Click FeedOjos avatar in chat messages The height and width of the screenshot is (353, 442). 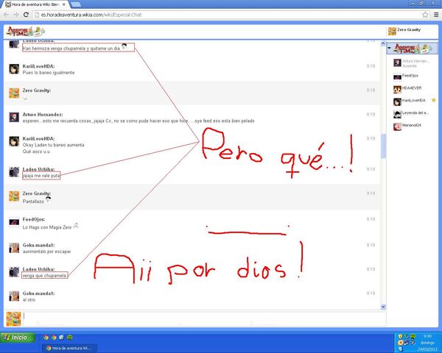pyautogui.click(x=14, y=222)
